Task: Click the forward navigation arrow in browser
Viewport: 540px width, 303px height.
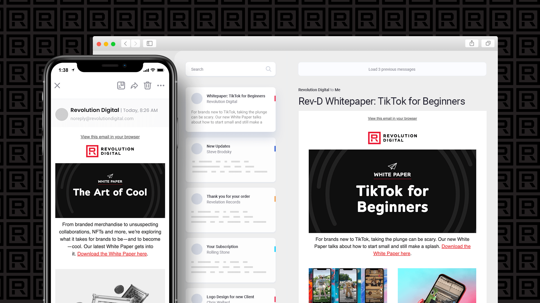Action: coord(136,44)
